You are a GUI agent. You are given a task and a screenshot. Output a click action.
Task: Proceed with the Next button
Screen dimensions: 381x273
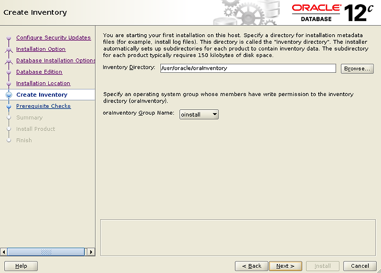(286, 266)
